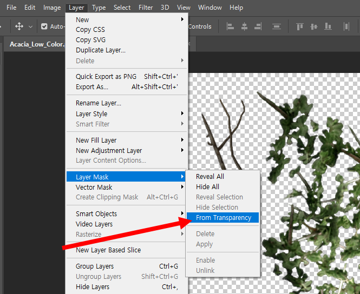The height and width of the screenshot is (294, 360).
Task: Open the Move tool preset dropdown chevron
Action: pyautogui.click(x=30, y=27)
